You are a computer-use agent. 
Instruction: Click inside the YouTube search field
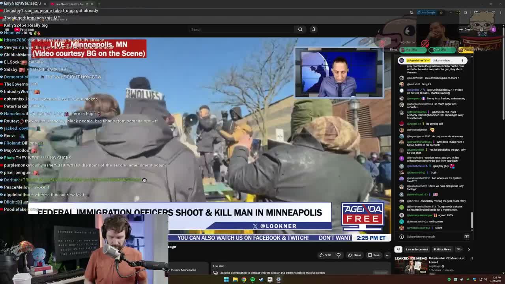(x=241, y=29)
